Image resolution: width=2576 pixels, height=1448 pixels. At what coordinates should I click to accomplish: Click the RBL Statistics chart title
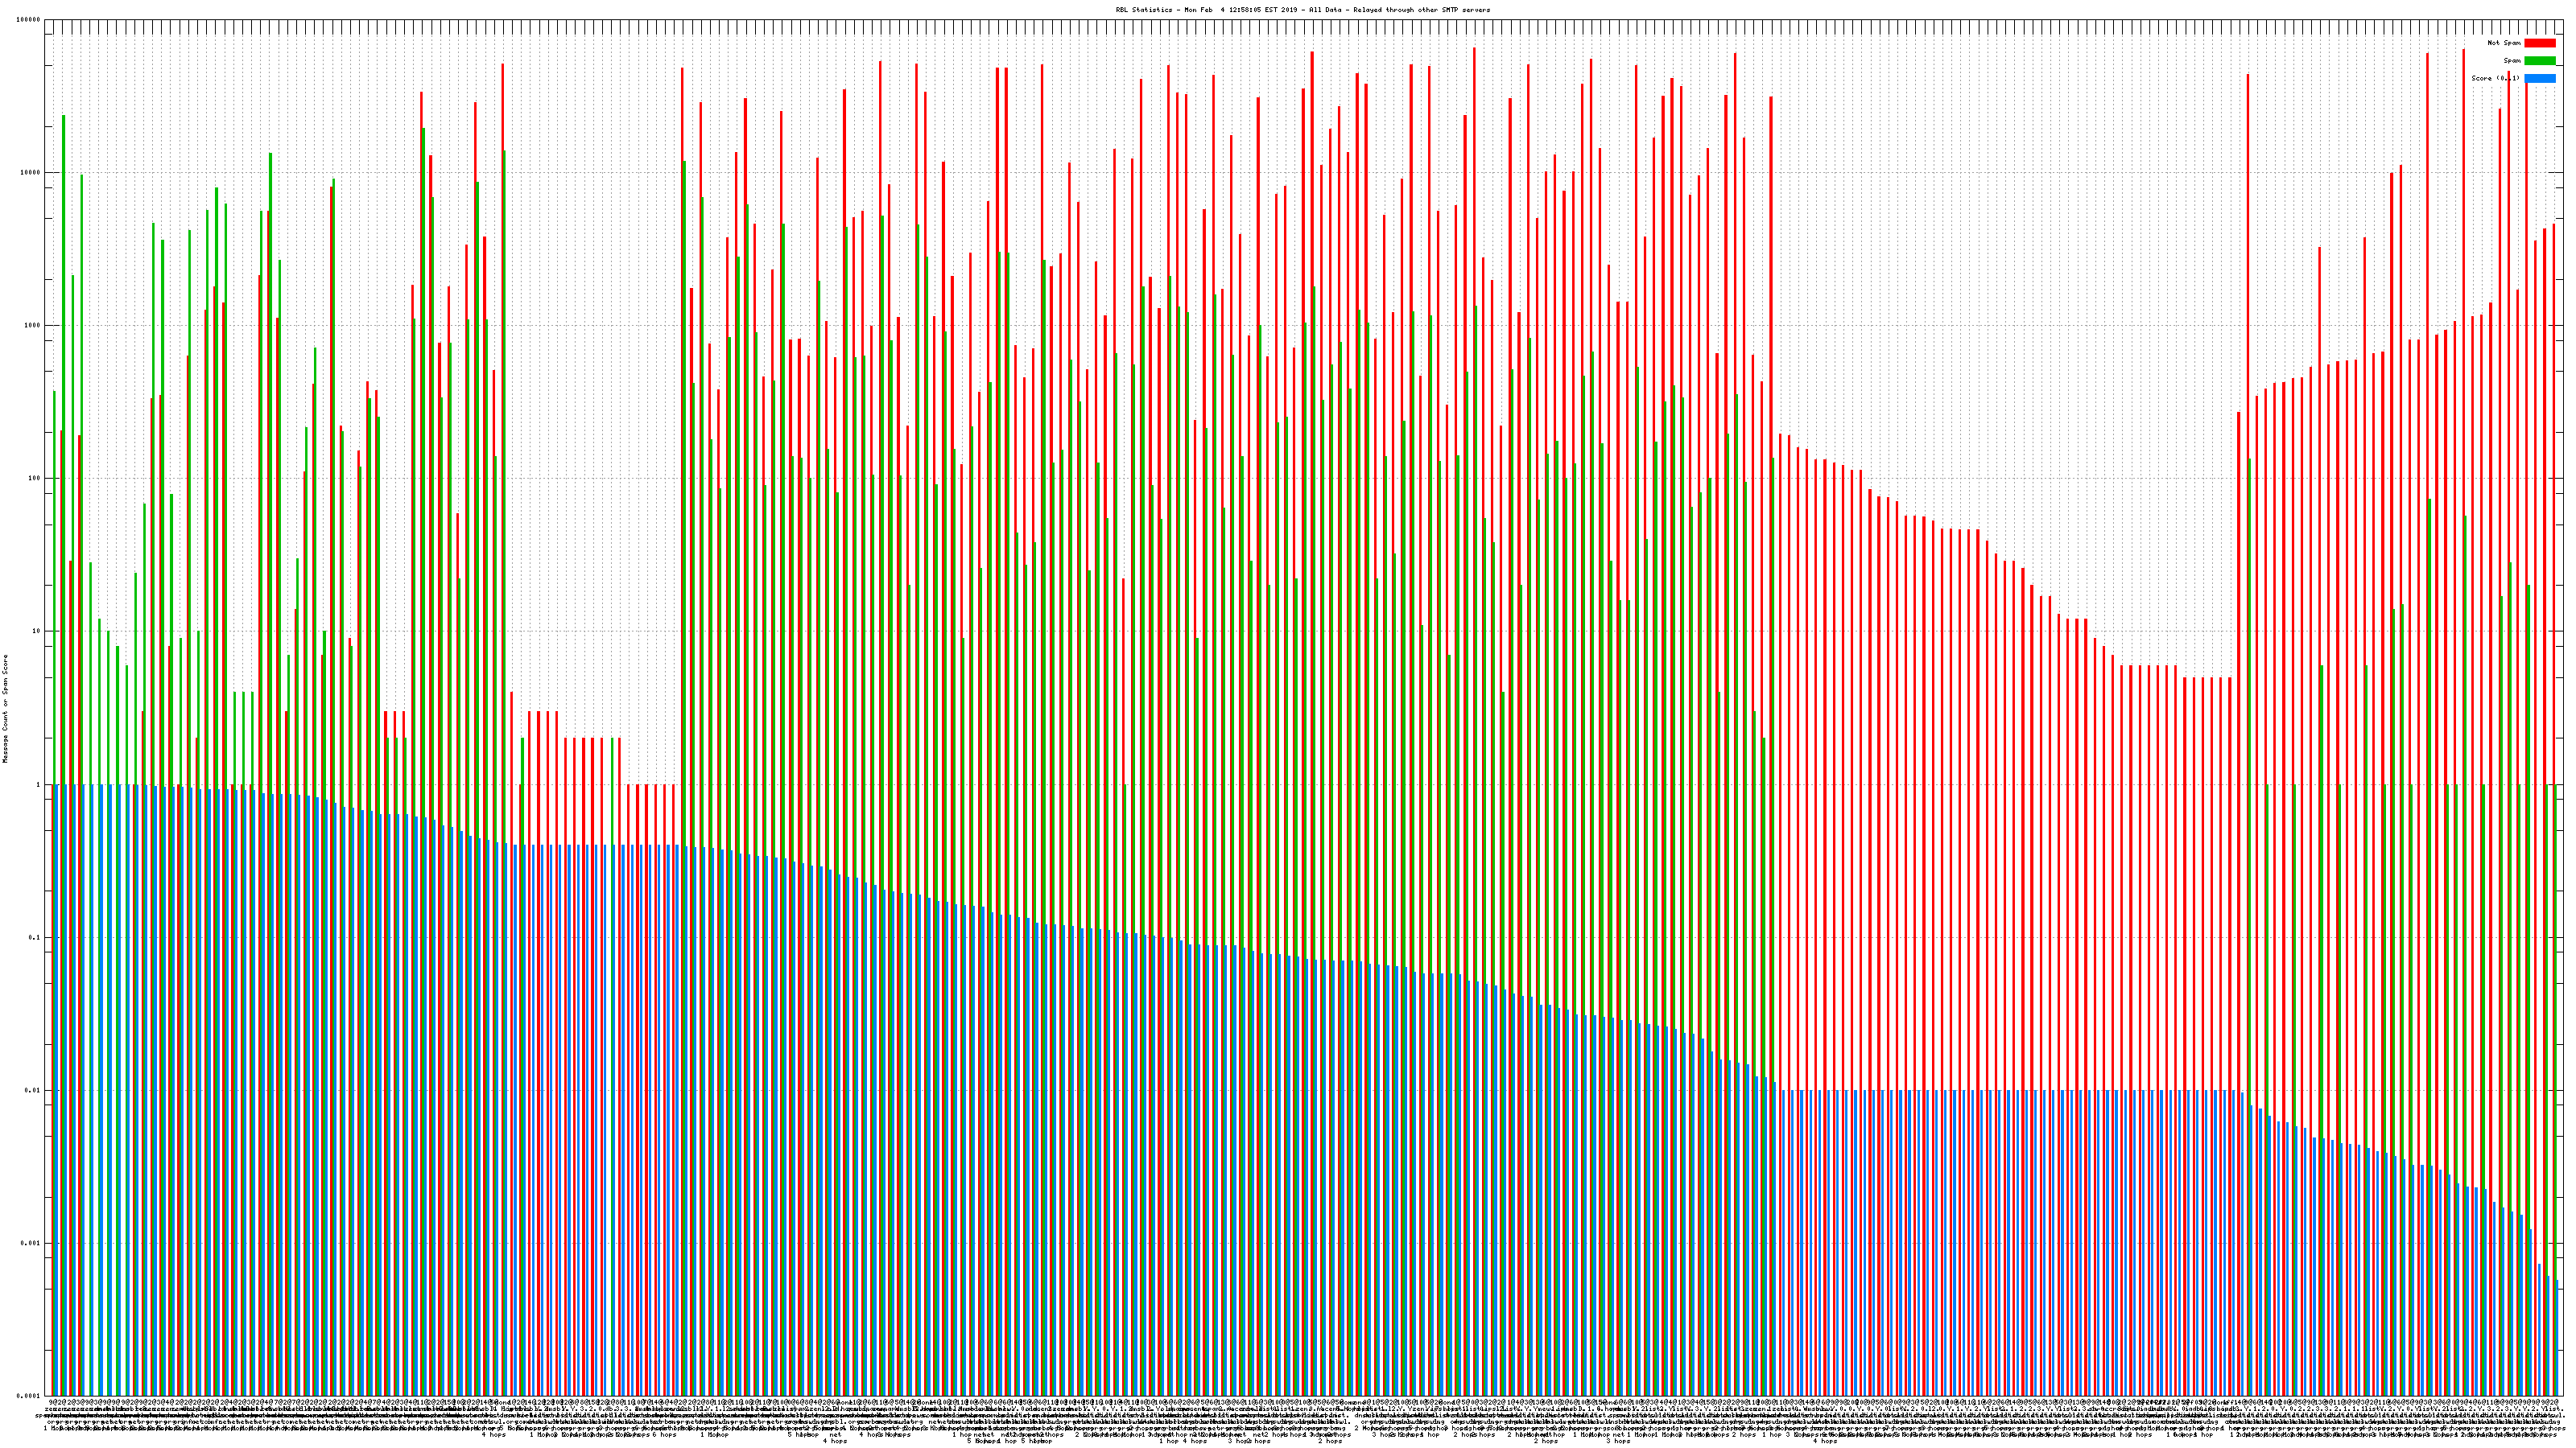pyautogui.click(x=1302, y=10)
